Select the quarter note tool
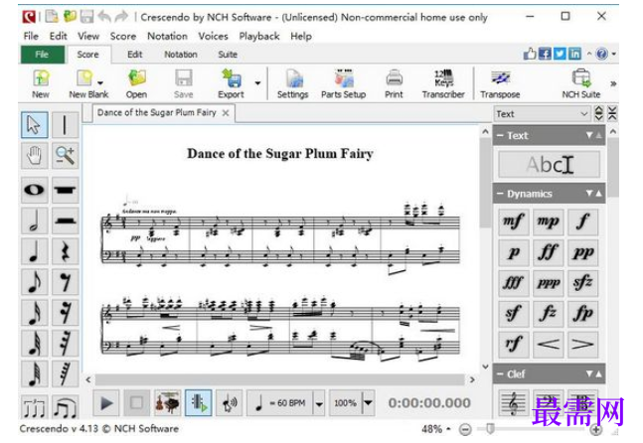643x443 pixels. 35,251
